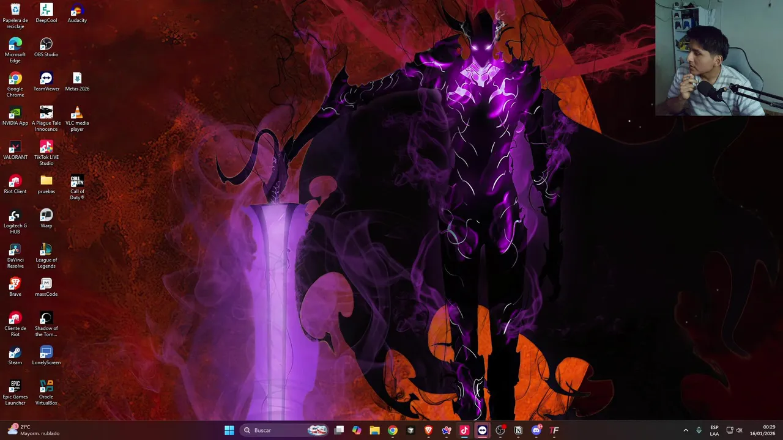Select the Epic Games Launcher icon
The height and width of the screenshot is (440, 783).
click(15, 392)
